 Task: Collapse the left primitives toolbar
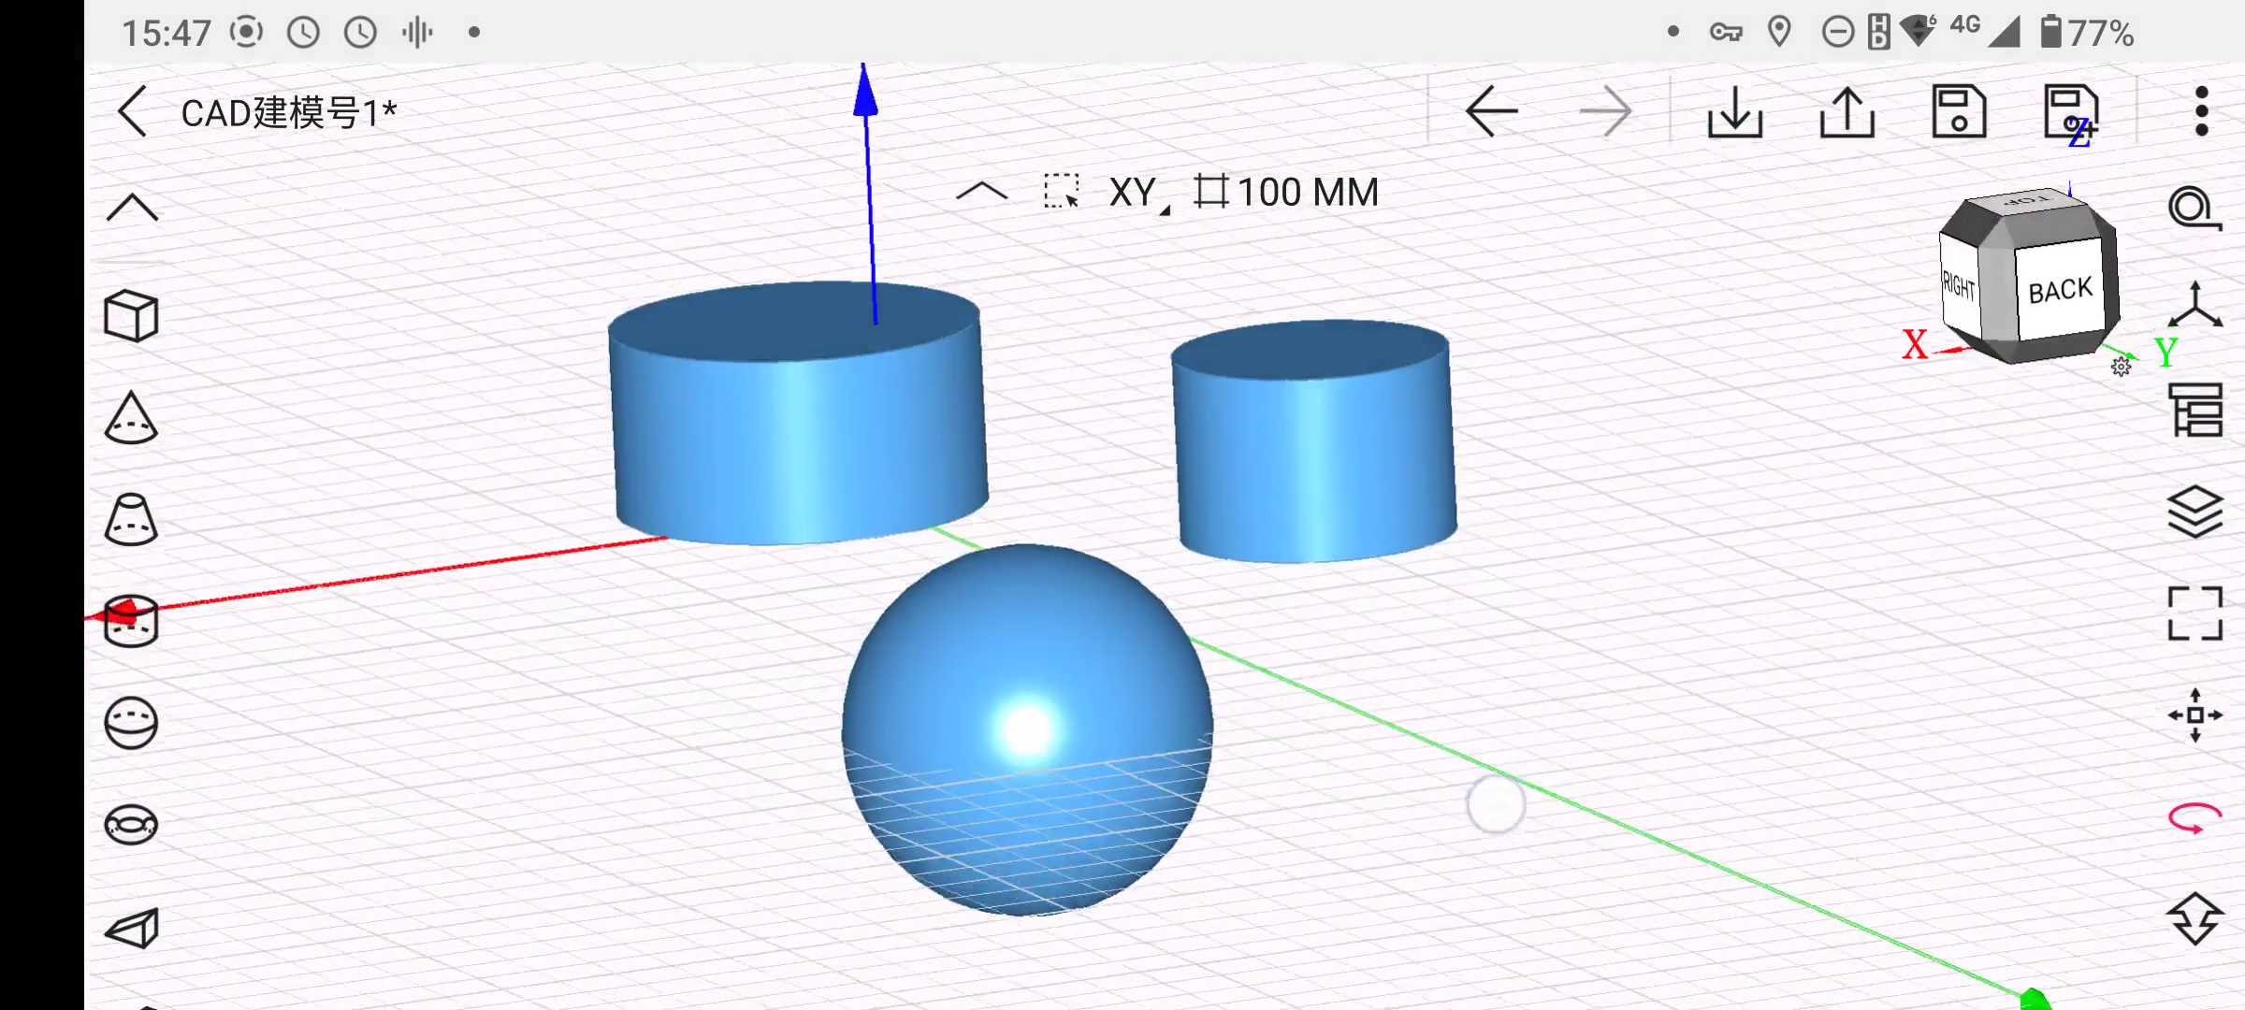click(132, 208)
